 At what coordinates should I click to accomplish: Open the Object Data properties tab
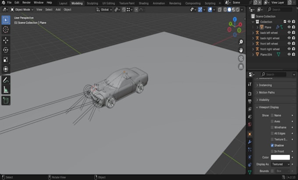(x=250, y=172)
